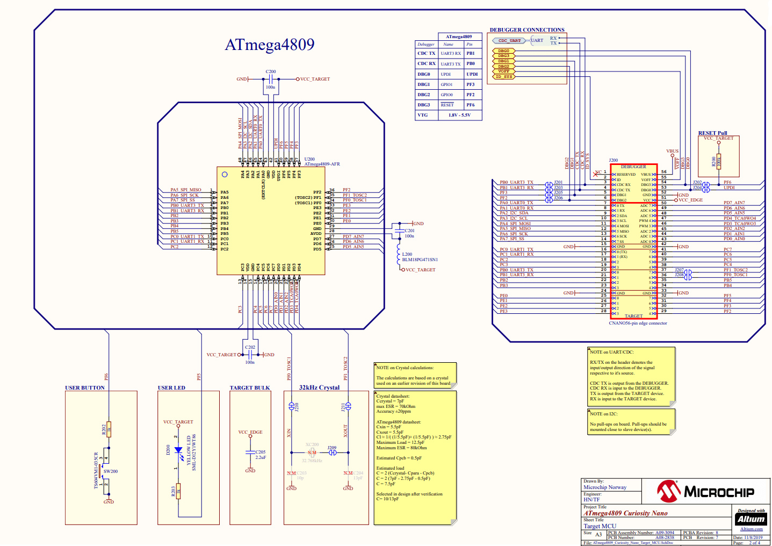Screen dimensions: 772x546
Task: Click the A09-3094 assembly number
Action: coord(665,533)
